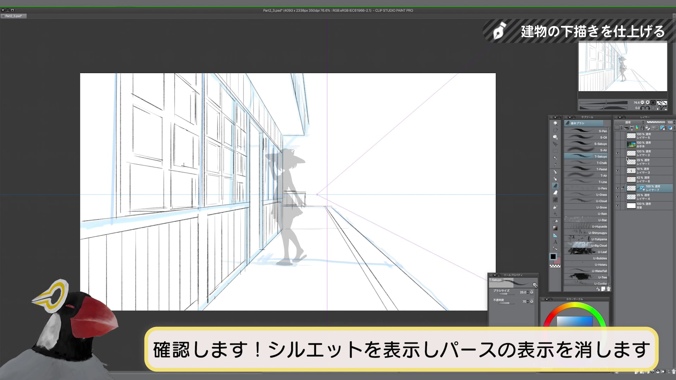This screenshot has width=676, height=380.
Task: Select the Rotate canvas tool
Action: pyautogui.click(x=556, y=129)
